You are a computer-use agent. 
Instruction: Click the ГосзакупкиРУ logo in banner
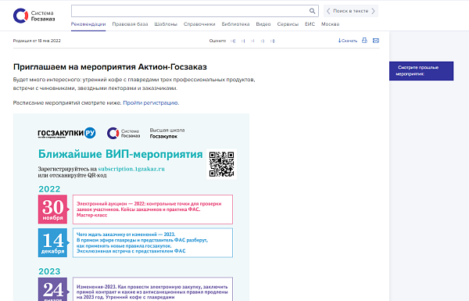(66, 133)
